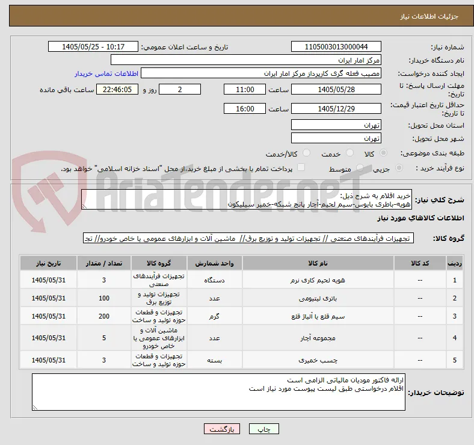Click the unit cell دستگاه
474x445 pixels.
click(214, 280)
